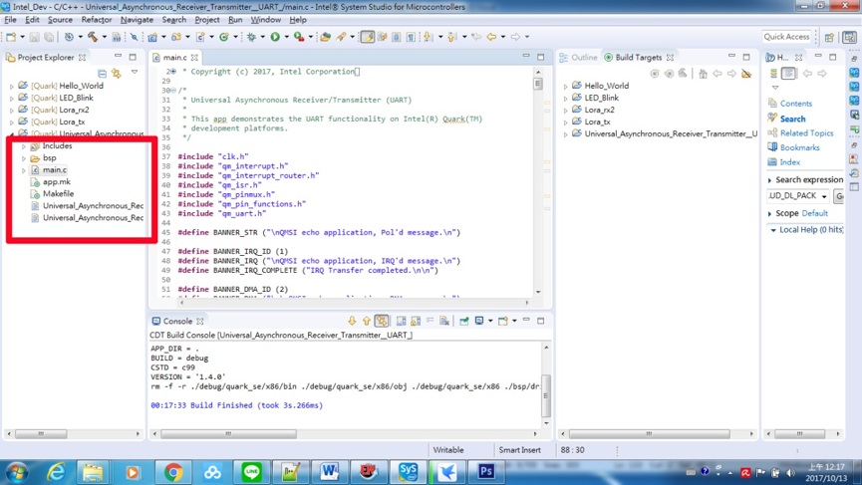Toggle Show Whitespace Characters pilcrow icon
862x485 pixels.
(411, 37)
